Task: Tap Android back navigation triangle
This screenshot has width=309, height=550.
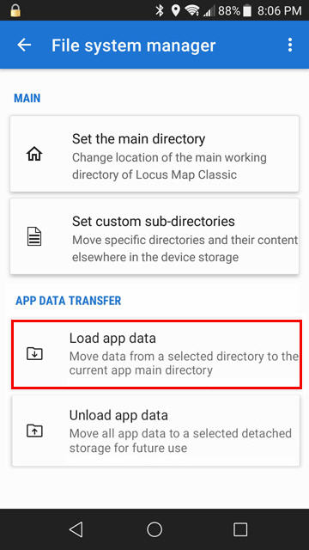Action: [76, 529]
